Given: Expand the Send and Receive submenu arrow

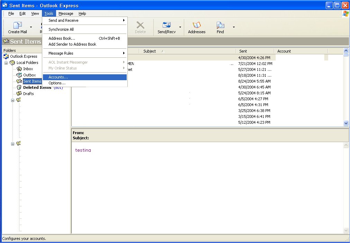Looking at the screenshot, I should point(124,20).
